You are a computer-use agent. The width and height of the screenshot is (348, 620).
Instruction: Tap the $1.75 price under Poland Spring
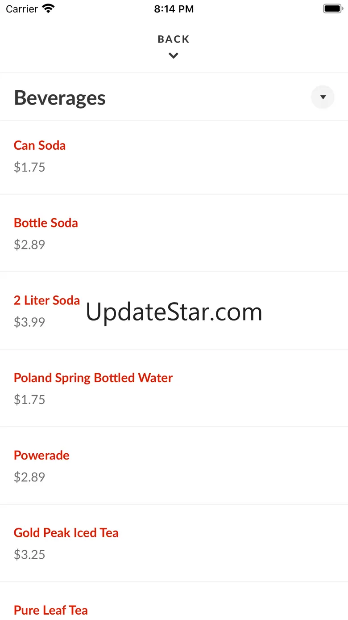[x=29, y=400]
